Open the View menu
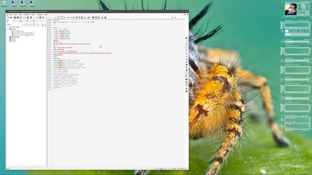The height and width of the screenshot is (175, 312). pos(20,15)
